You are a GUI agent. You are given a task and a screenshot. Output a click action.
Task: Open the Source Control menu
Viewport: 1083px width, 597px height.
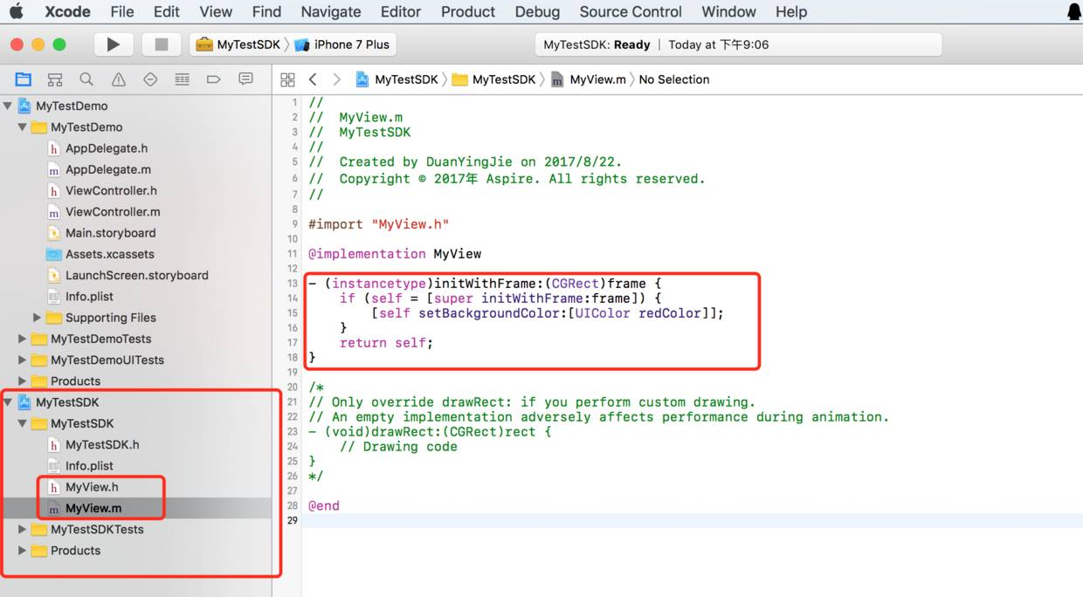click(631, 11)
